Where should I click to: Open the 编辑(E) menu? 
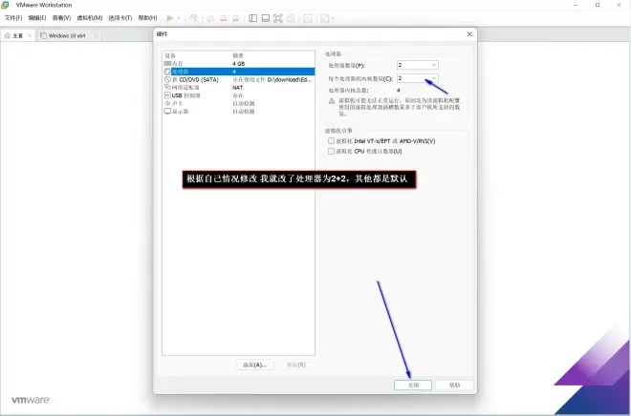point(37,18)
